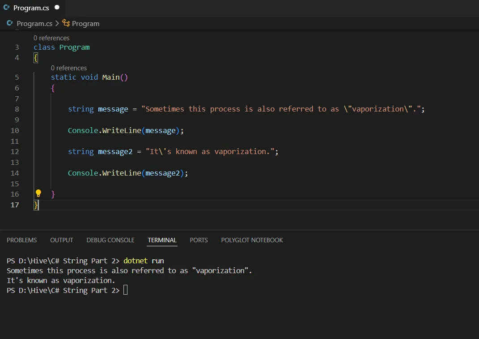Click the pink opening brace on line 6

pos(53,88)
